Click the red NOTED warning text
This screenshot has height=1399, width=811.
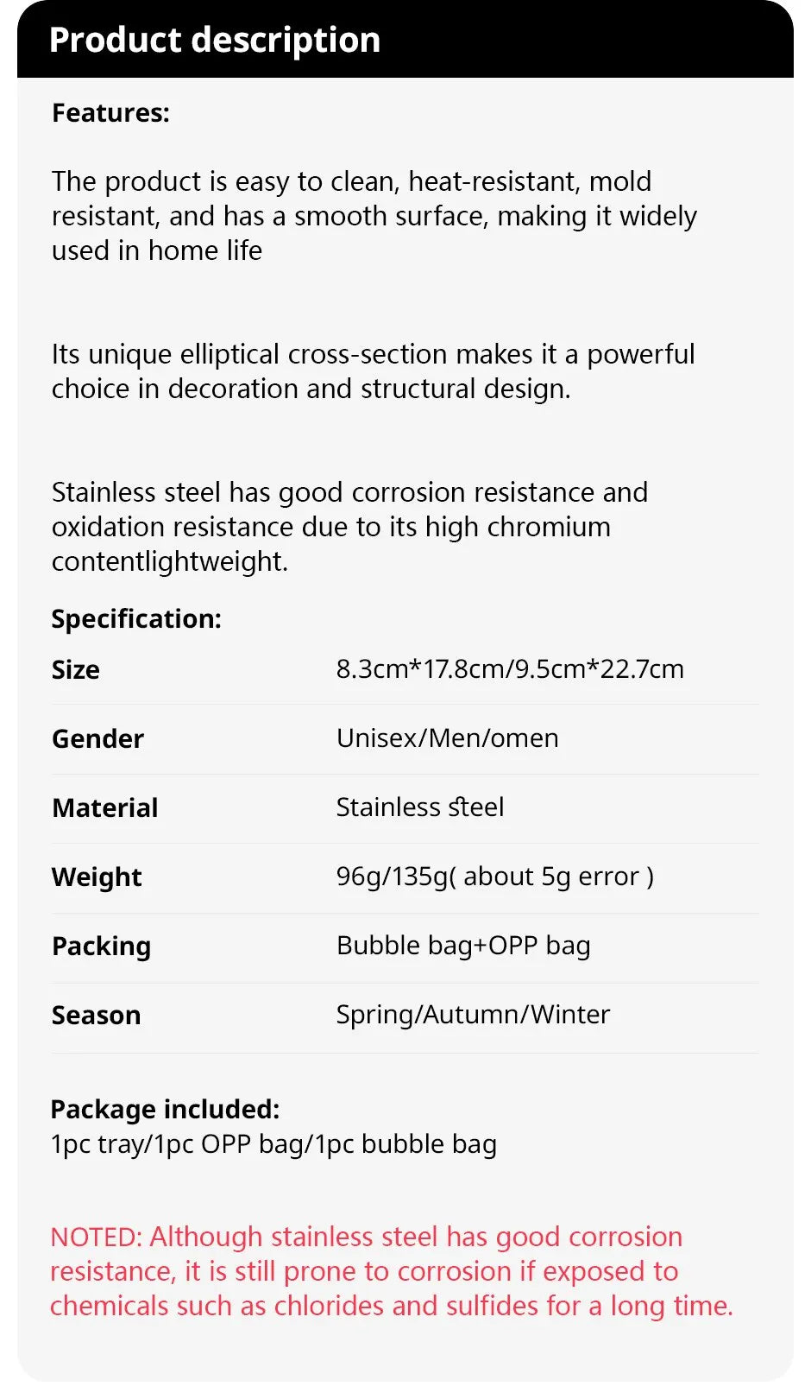(x=392, y=1271)
